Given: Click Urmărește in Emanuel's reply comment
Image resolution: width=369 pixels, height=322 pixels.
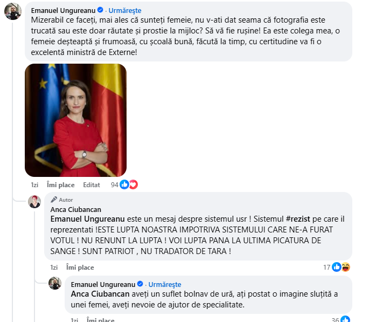Looking at the screenshot, I should (x=164, y=285).
